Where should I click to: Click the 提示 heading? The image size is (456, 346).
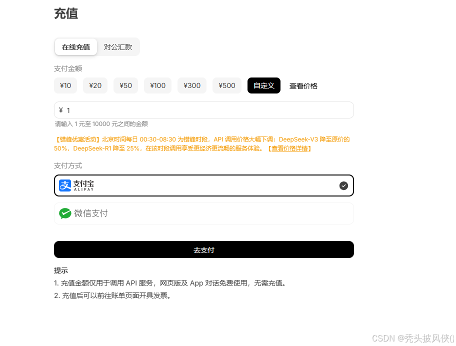tap(61, 270)
